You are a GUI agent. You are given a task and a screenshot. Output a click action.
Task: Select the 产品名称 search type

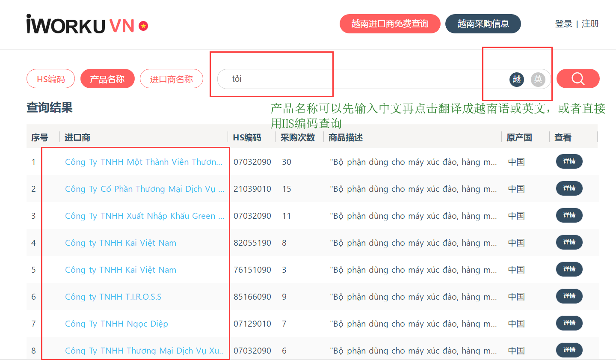[107, 79]
